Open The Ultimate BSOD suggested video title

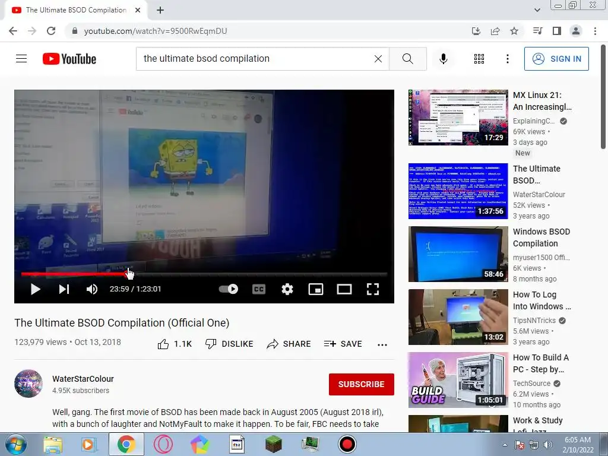coord(537,175)
